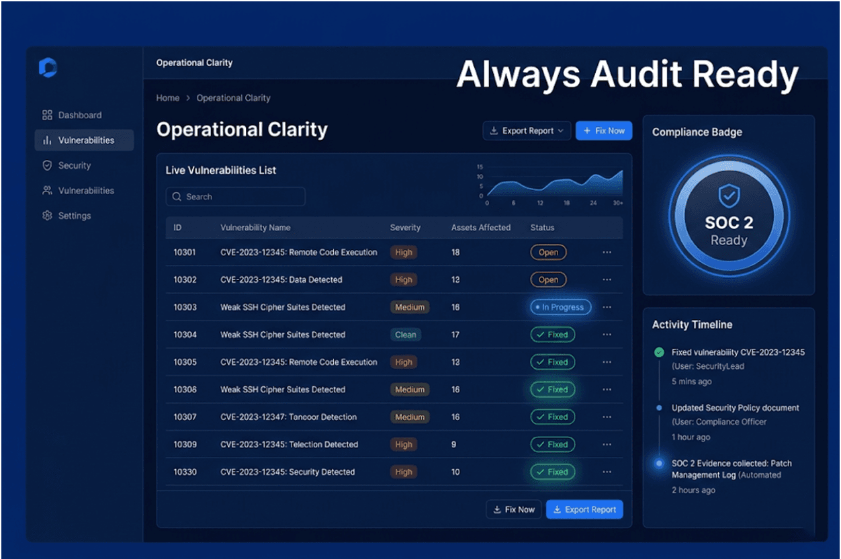
Task: Click the Open status badge on row 10302
Action: (x=548, y=280)
